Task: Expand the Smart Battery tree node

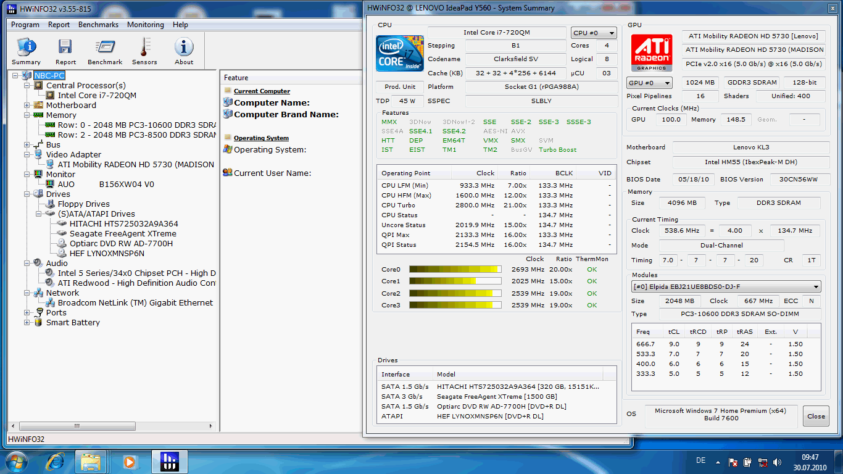Action: 27,322
